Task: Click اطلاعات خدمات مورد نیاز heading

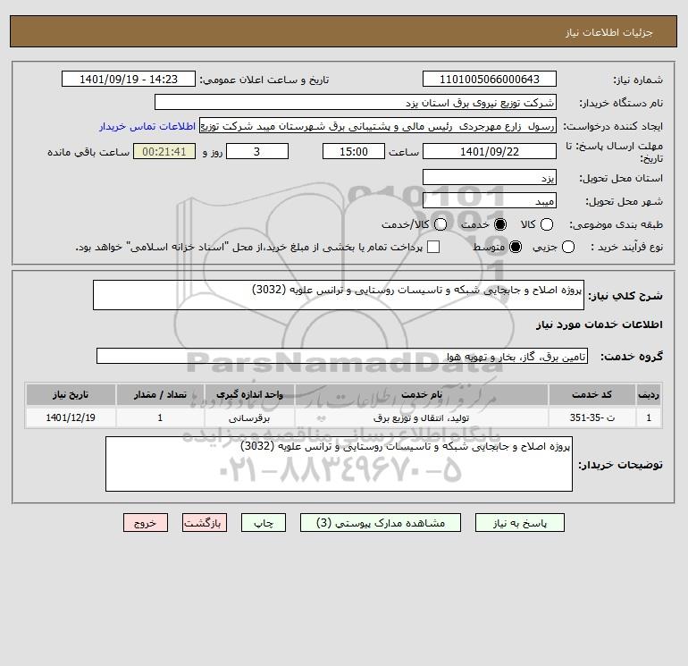Action: (599, 325)
